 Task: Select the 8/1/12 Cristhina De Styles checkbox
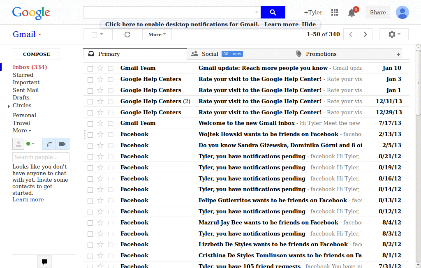point(90,256)
